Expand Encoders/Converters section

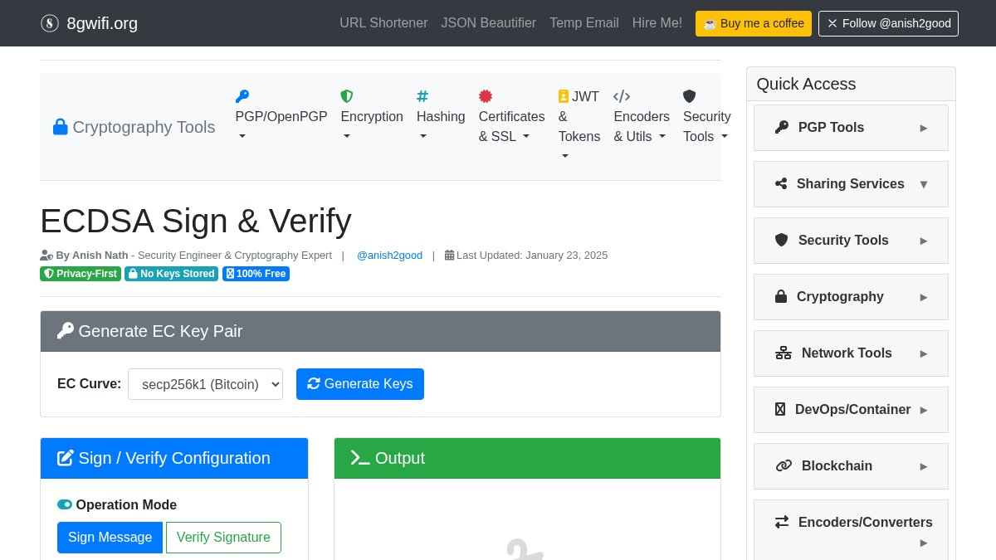point(851,532)
